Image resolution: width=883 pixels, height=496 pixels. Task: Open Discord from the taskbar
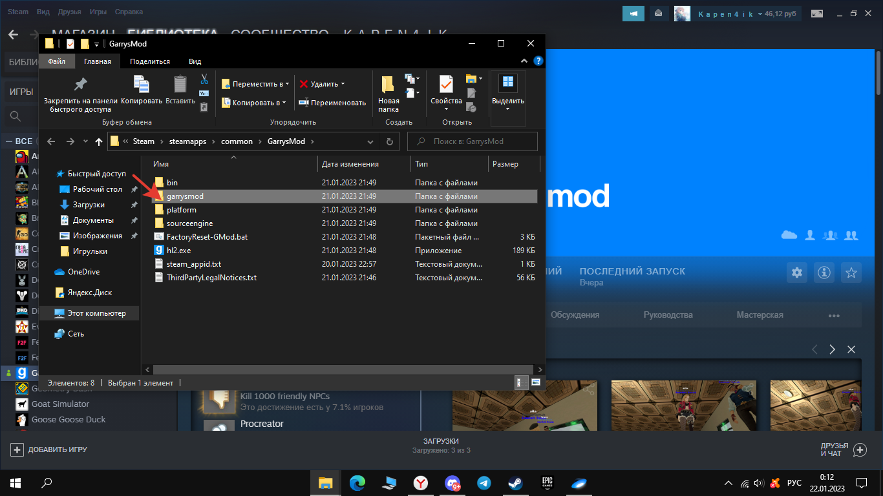(x=452, y=482)
